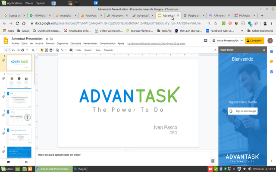276x172 pixels.
Task: Open the last modification history link
Action: click(156, 43)
